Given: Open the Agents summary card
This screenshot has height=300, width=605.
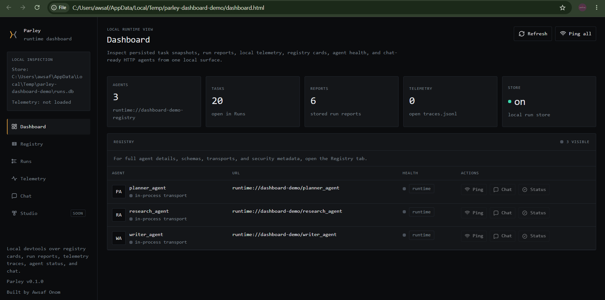Looking at the screenshot, I should [154, 101].
